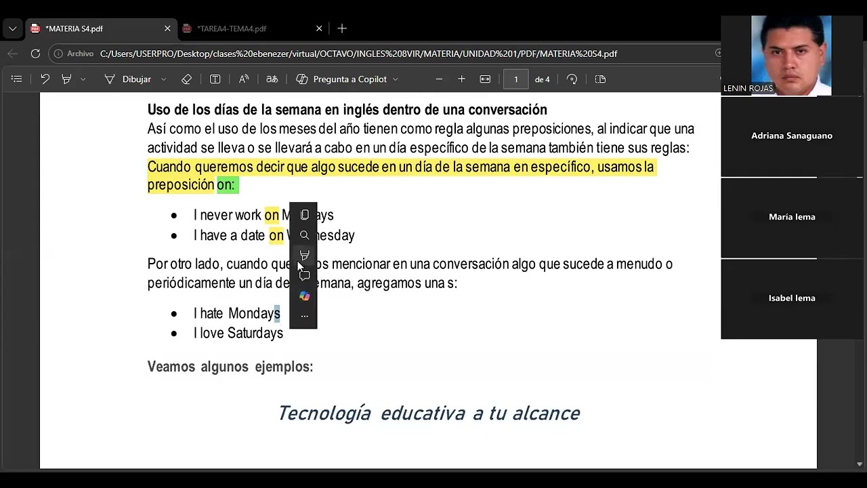Edit the page number field

pyautogui.click(x=515, y=79)
